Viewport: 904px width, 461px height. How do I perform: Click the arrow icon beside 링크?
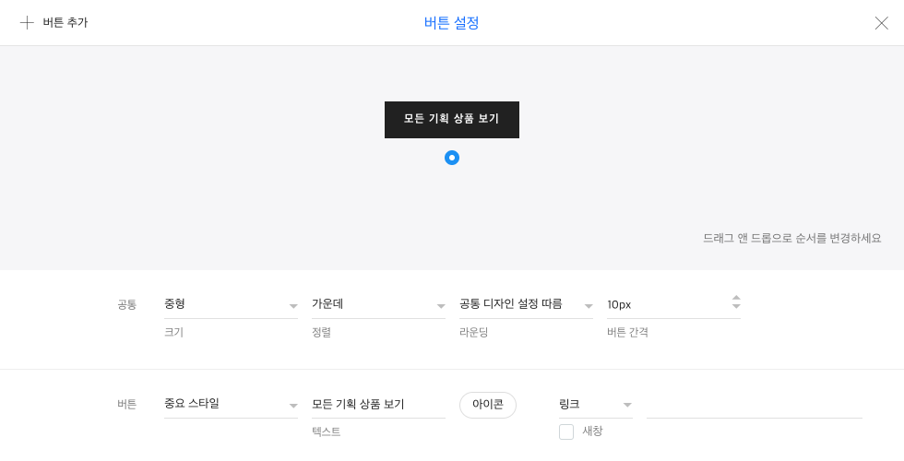point(628,405)
